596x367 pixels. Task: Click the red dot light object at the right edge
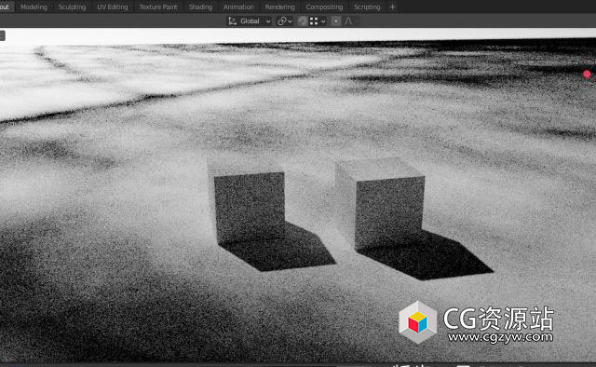587,75
